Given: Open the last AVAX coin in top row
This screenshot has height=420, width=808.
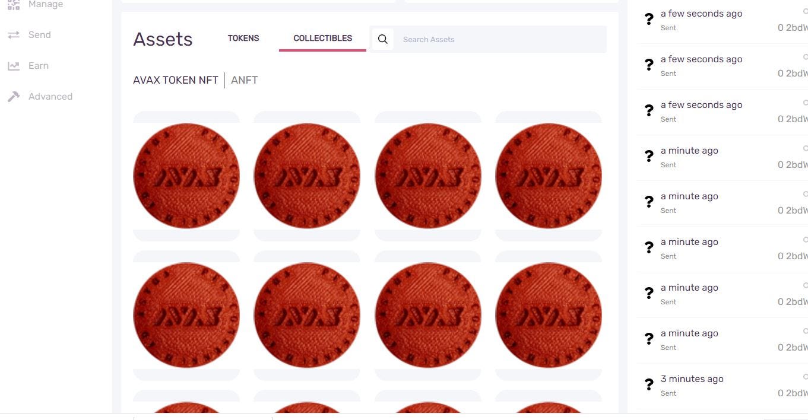Looking at the screenshot, I should tap(549, 176).
